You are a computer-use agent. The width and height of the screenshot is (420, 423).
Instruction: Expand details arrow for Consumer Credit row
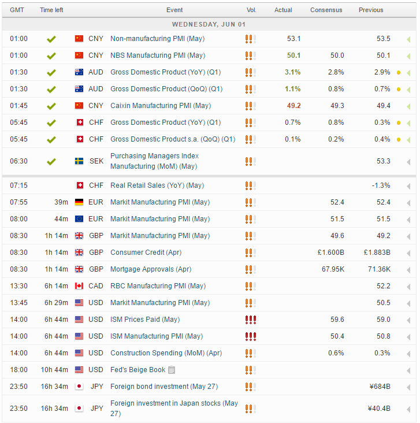pyautogui.click(x=408, y=253)
